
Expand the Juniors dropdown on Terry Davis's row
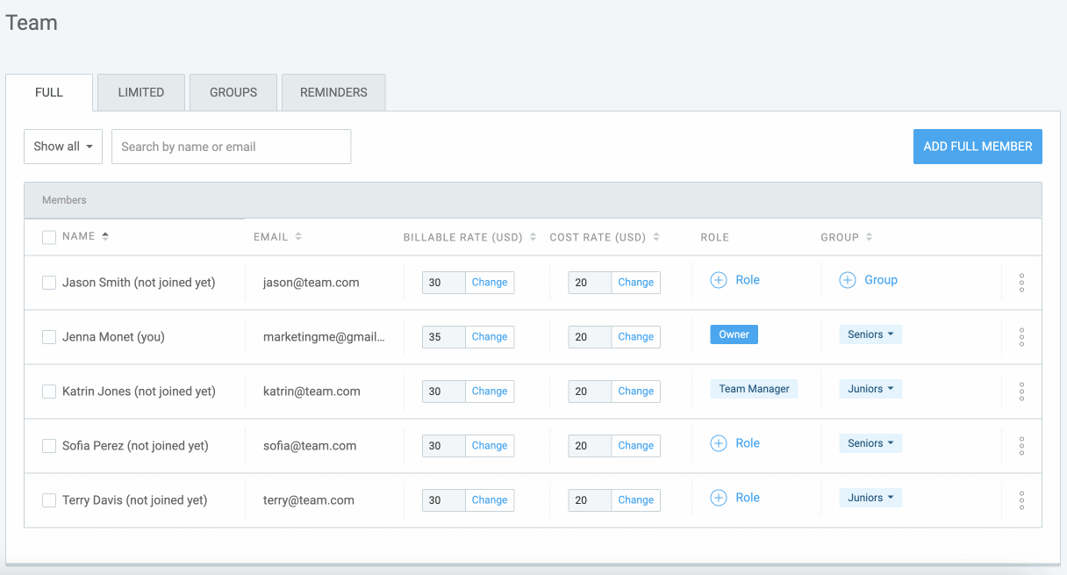(x=870, y=497)
